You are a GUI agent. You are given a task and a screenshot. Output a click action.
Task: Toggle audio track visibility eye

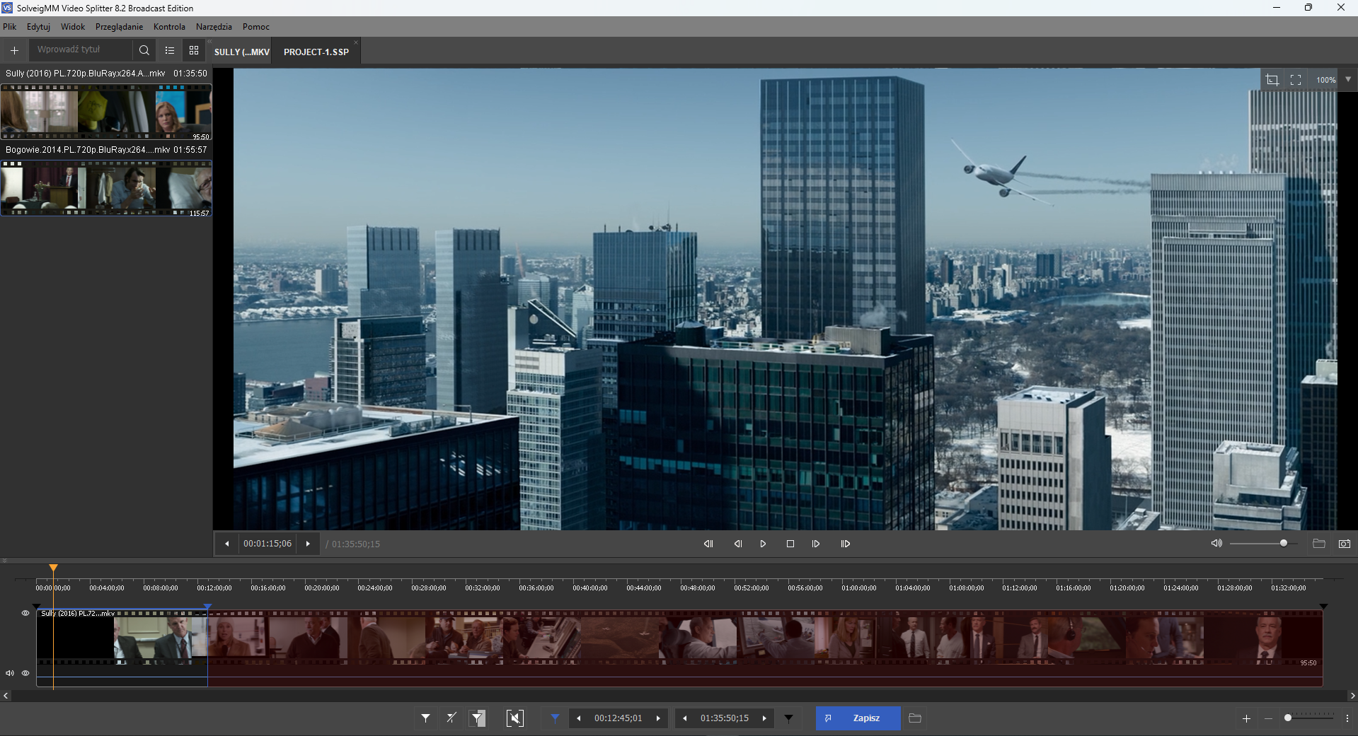coord(25,673)
